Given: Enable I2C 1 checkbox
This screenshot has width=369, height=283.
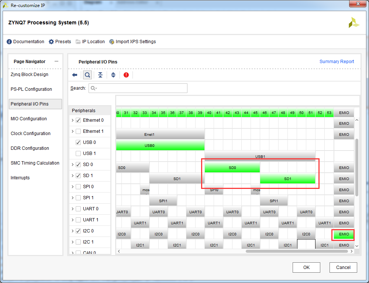Looking at the screenshot, I should (x=78, y=242).
